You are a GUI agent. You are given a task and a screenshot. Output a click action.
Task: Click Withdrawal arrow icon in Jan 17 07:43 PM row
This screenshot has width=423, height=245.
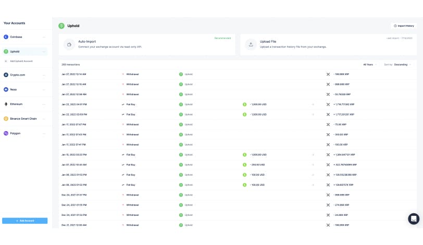[x=123, y=135]
